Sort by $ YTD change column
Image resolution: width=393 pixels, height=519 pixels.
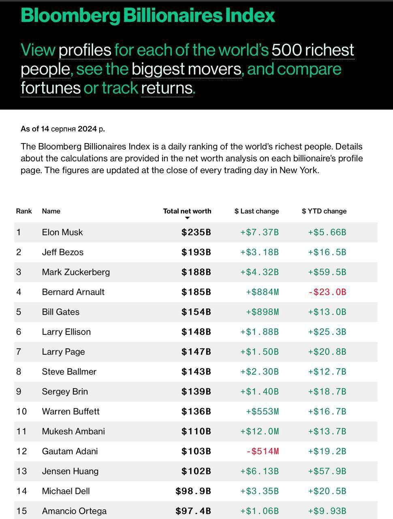(324, 211)
